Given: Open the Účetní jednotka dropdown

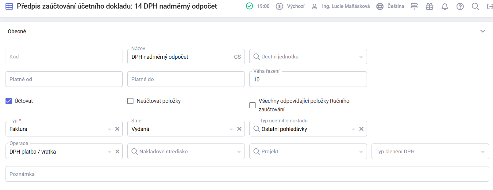Looking at the screenshot, I should pyautogui.click(x=308, y=57).
